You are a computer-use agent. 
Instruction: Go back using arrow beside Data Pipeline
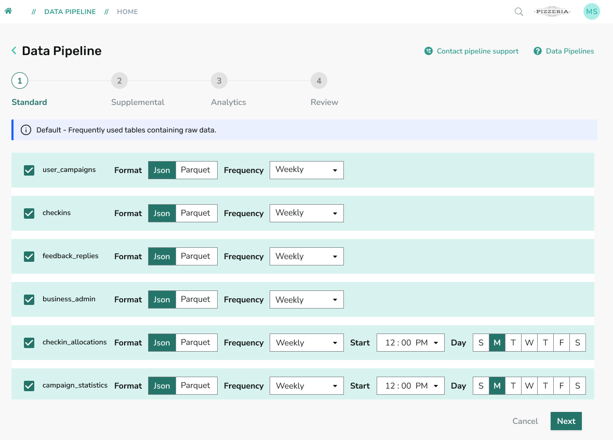tap(14, 50)
